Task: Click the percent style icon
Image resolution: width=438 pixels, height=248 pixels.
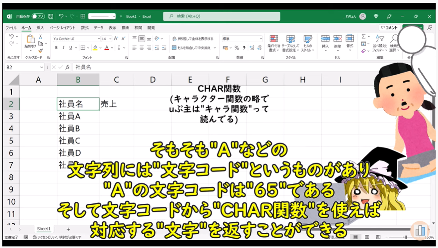Action: (x=237, y=48)
